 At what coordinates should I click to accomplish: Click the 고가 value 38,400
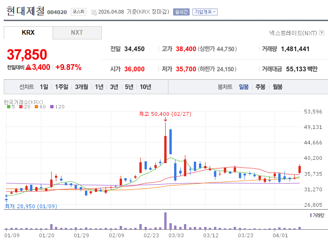coord(186,49)
